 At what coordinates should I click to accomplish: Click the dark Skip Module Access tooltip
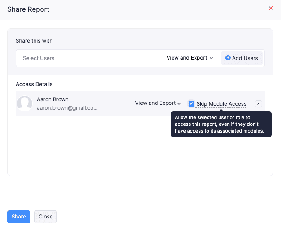[x=221, y=124]
